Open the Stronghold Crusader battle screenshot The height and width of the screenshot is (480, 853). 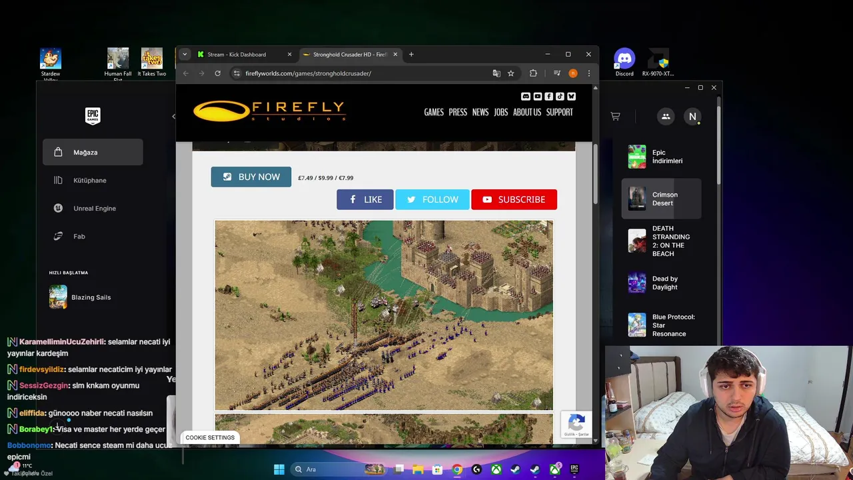[x=384, y=315]
